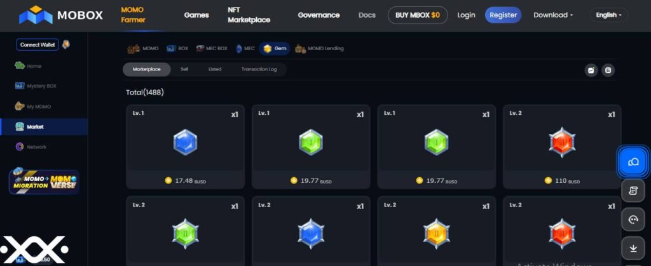Select the Marketplace sub-tab

[x=147, y=69]
